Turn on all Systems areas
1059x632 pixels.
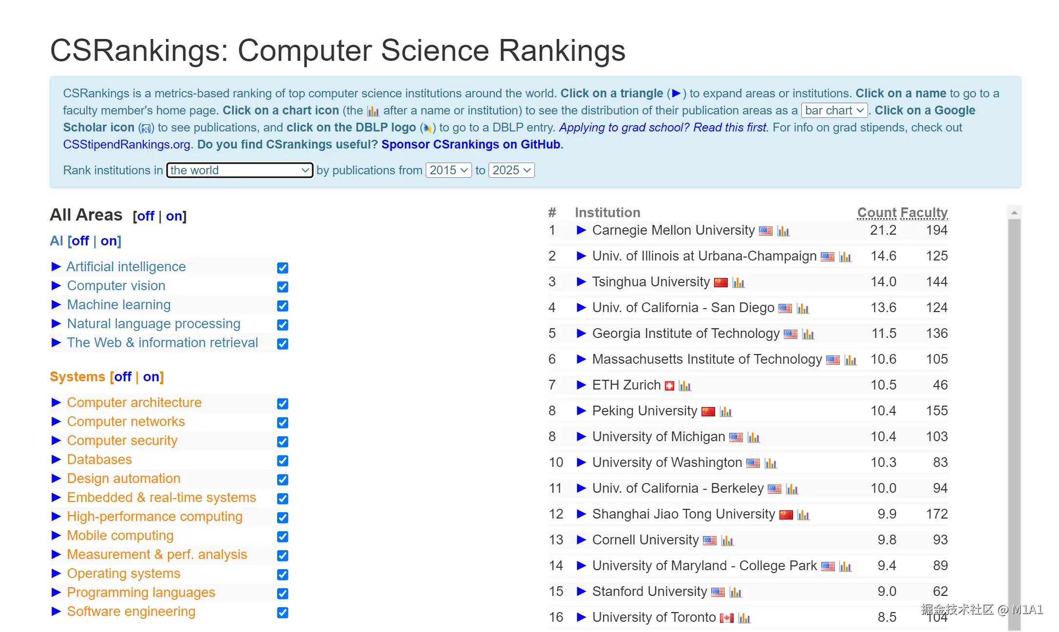coord(151,377)
